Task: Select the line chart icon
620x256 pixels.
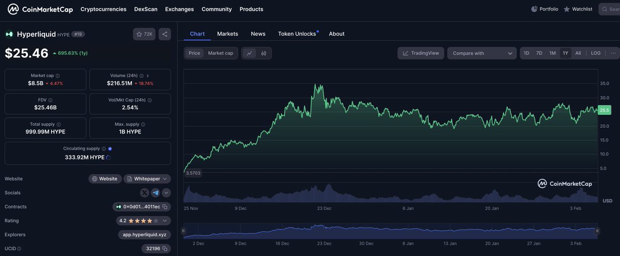Action: click(250, 53)
